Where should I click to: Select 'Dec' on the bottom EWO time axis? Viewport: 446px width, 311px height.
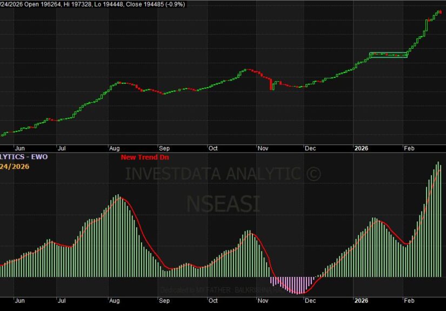[311, 300]
